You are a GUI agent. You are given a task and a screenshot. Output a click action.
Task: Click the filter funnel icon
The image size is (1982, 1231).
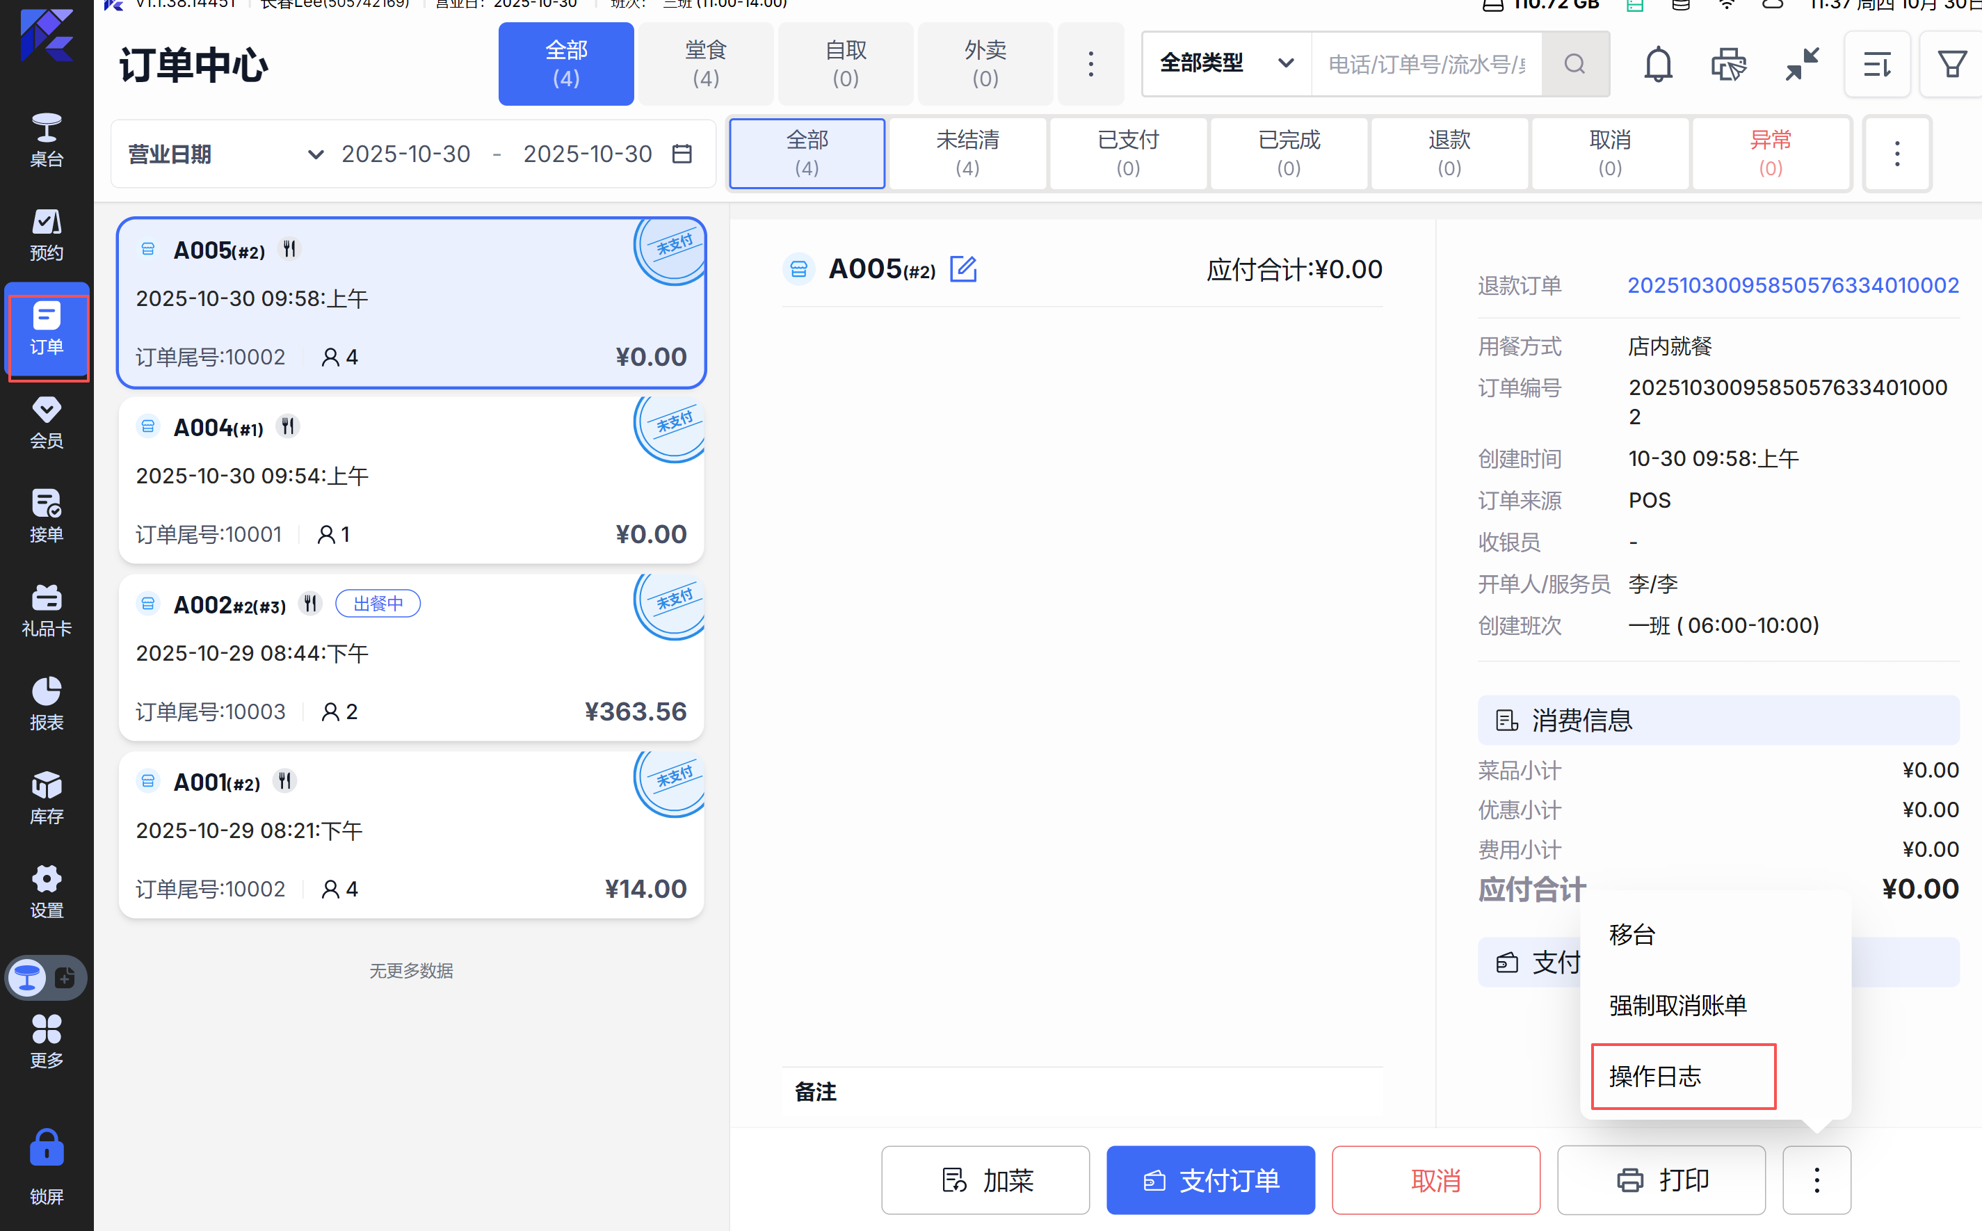tap(1951, 64)
